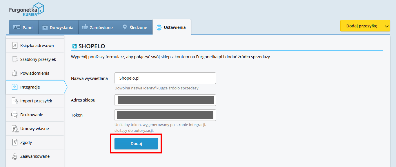Click the Furgonetka Kurier logo

26,9
